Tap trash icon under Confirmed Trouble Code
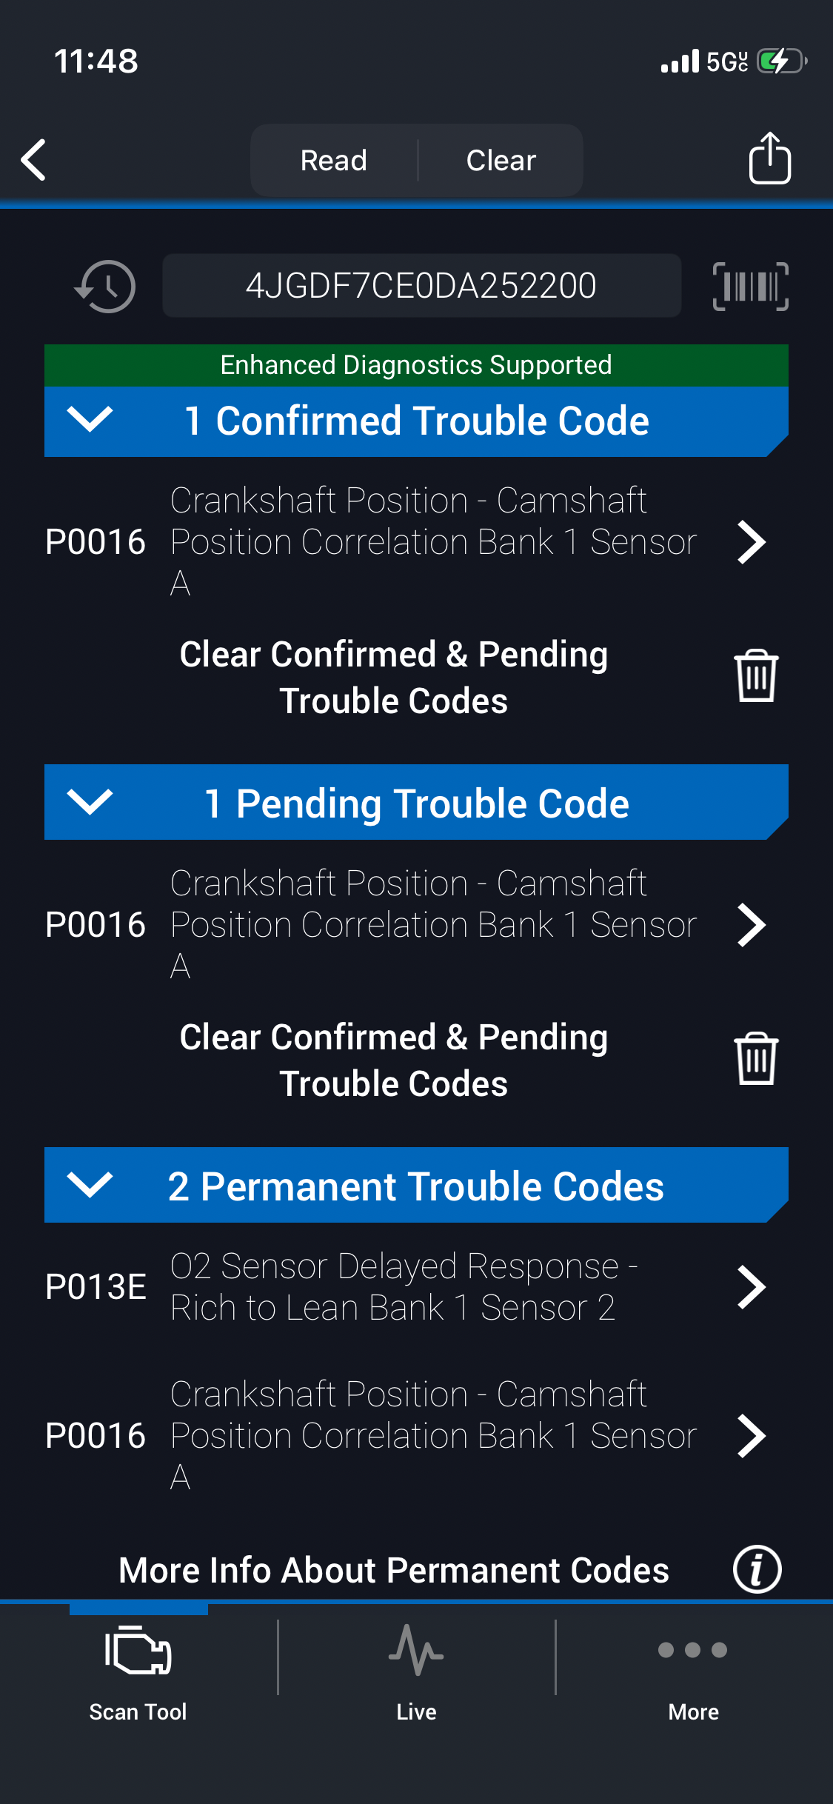Screen dimensions: 833x1804 tap(755, 676)
